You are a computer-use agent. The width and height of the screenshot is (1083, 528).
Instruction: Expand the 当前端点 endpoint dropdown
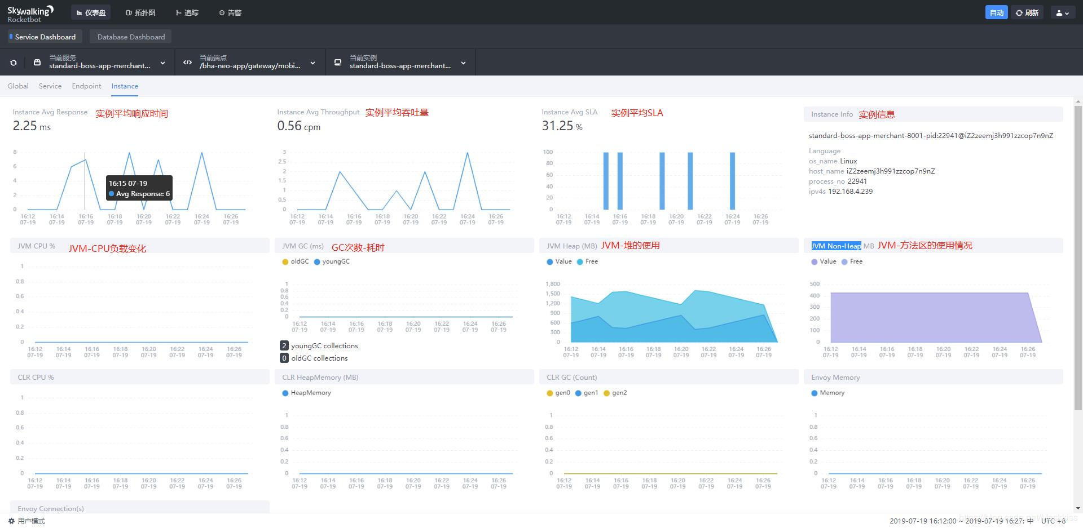pos(312,63)
